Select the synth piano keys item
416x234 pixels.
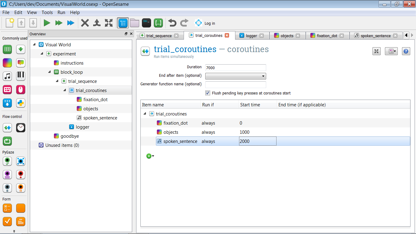pyautogui.click(x=21, y=76)
